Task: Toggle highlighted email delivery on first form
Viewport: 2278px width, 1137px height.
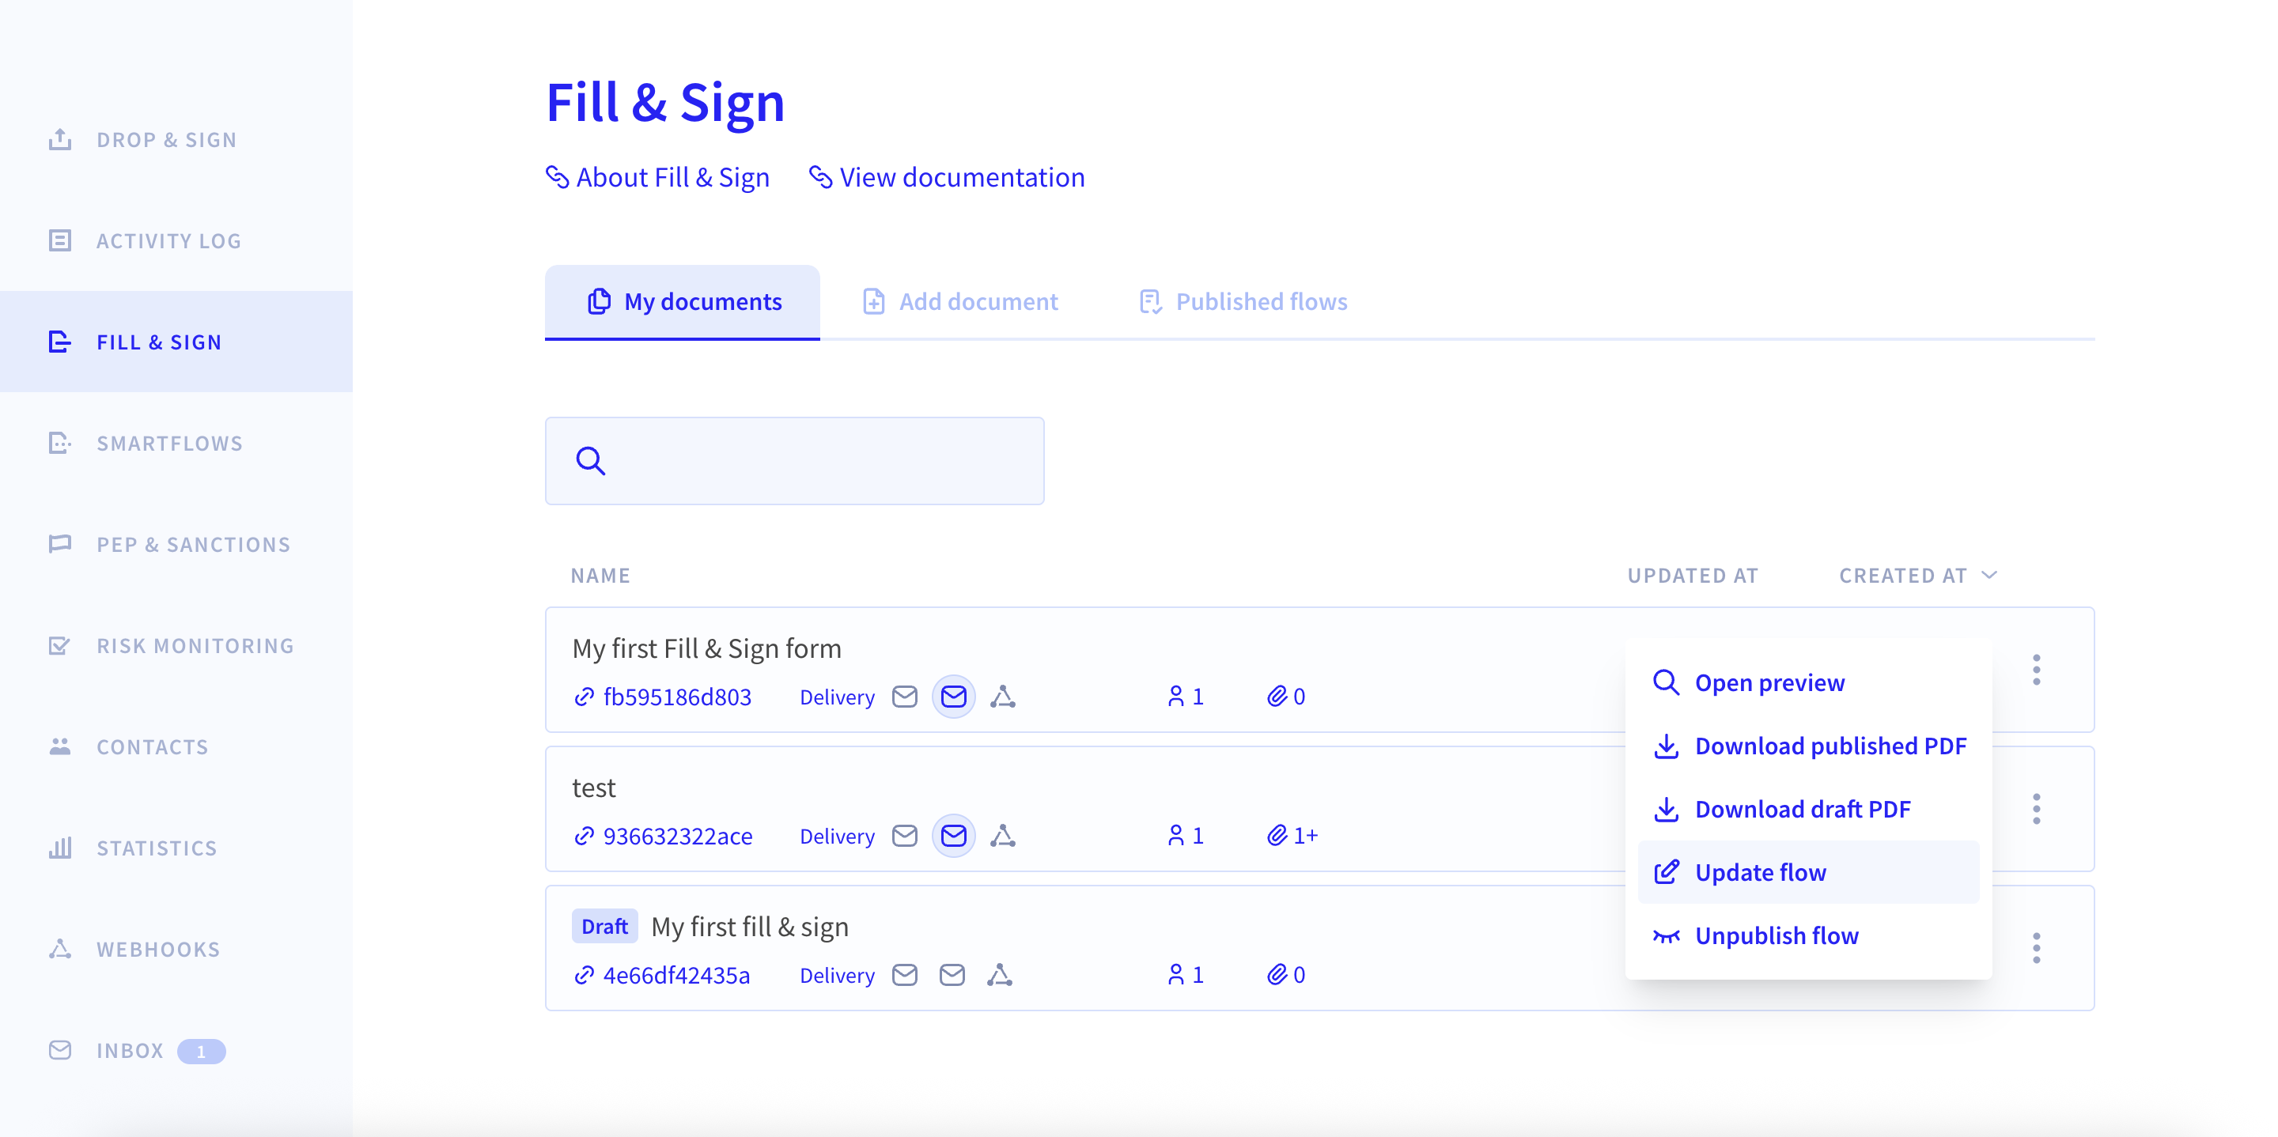Action: coord(953,697)
